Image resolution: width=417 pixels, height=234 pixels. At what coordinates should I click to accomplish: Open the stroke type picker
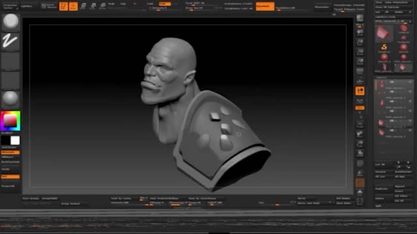pos(10,41)
